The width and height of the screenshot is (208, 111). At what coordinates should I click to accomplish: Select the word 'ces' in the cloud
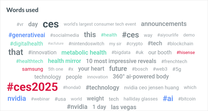[x=51, y=24]
